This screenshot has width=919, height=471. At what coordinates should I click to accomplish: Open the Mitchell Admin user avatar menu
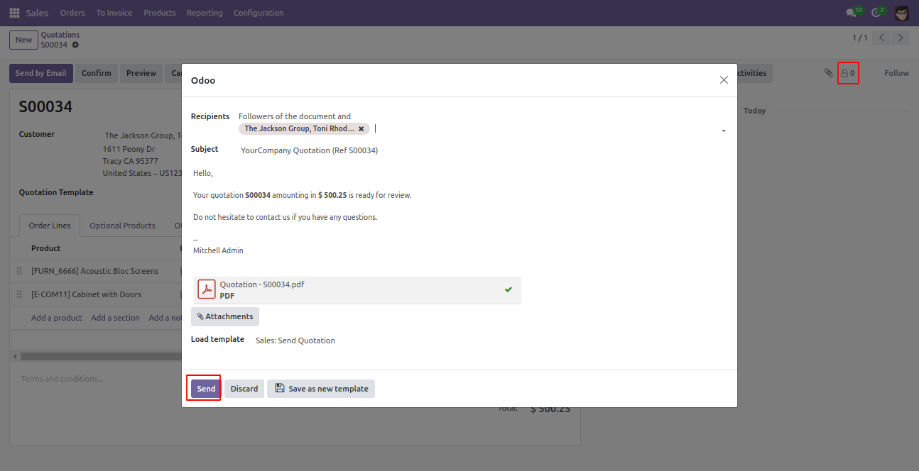pyautogui.click(x=901, y=13)
